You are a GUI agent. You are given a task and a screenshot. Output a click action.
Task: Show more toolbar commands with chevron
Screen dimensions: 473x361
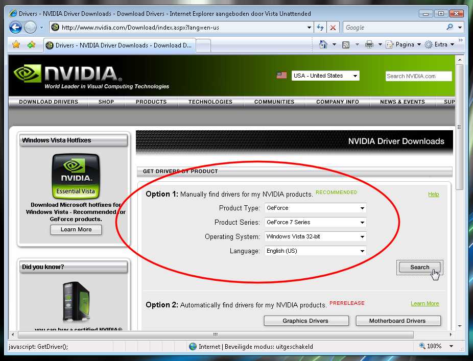[461, 40]
